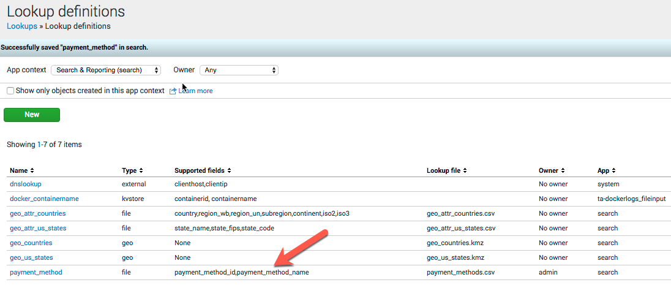Screen dimensions: 671x285
Task: Open the Owner dropdown
Action: pos(239,70)
